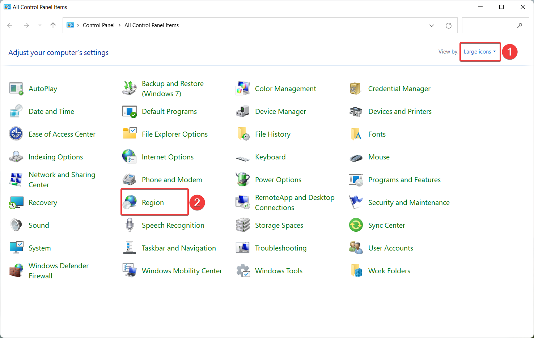Open the Windows Tools gear icon
Screen dimensions: 534x338
pyautogui.click(x=243, y=271)
